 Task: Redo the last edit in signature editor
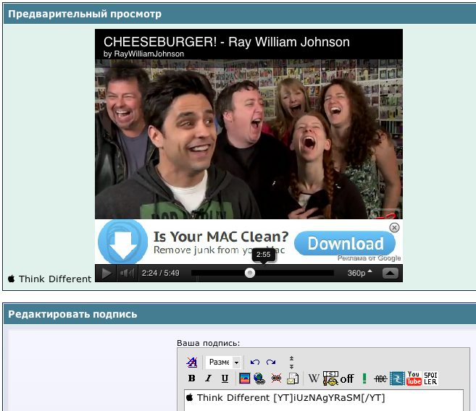tap(271, 362)
